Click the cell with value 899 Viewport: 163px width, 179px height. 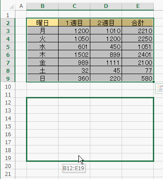pos(106,55)
